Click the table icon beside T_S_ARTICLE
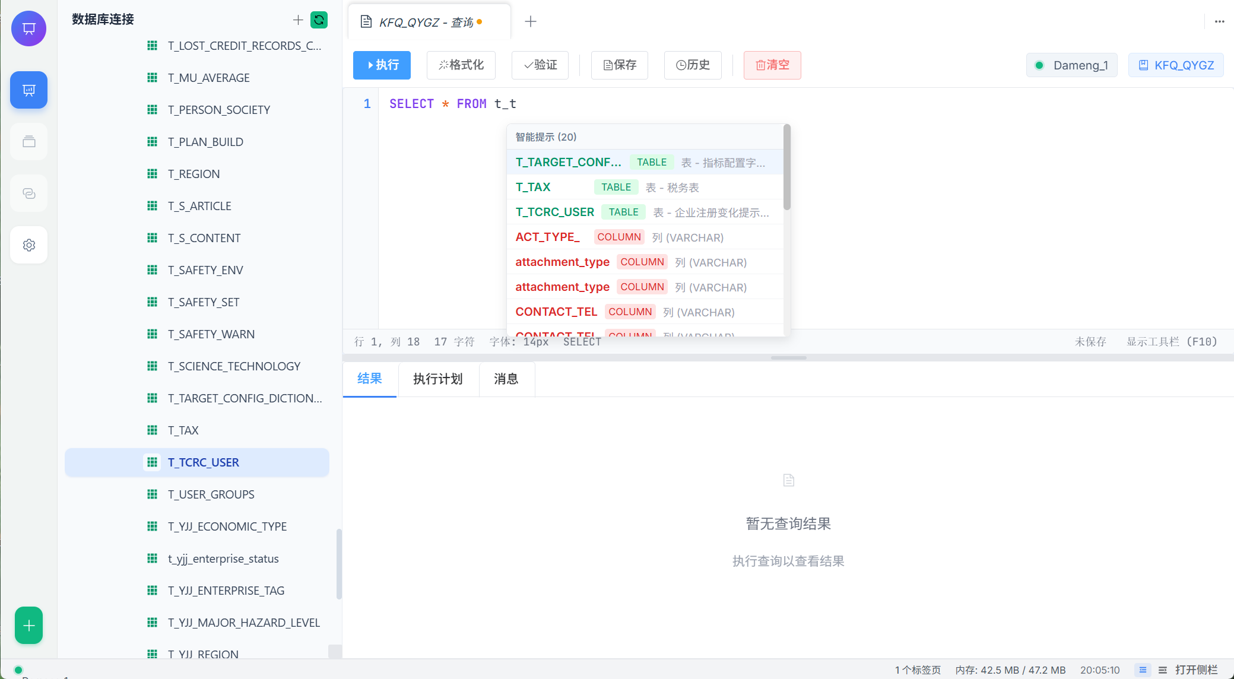1234x679 pixels. click(153, 205)
